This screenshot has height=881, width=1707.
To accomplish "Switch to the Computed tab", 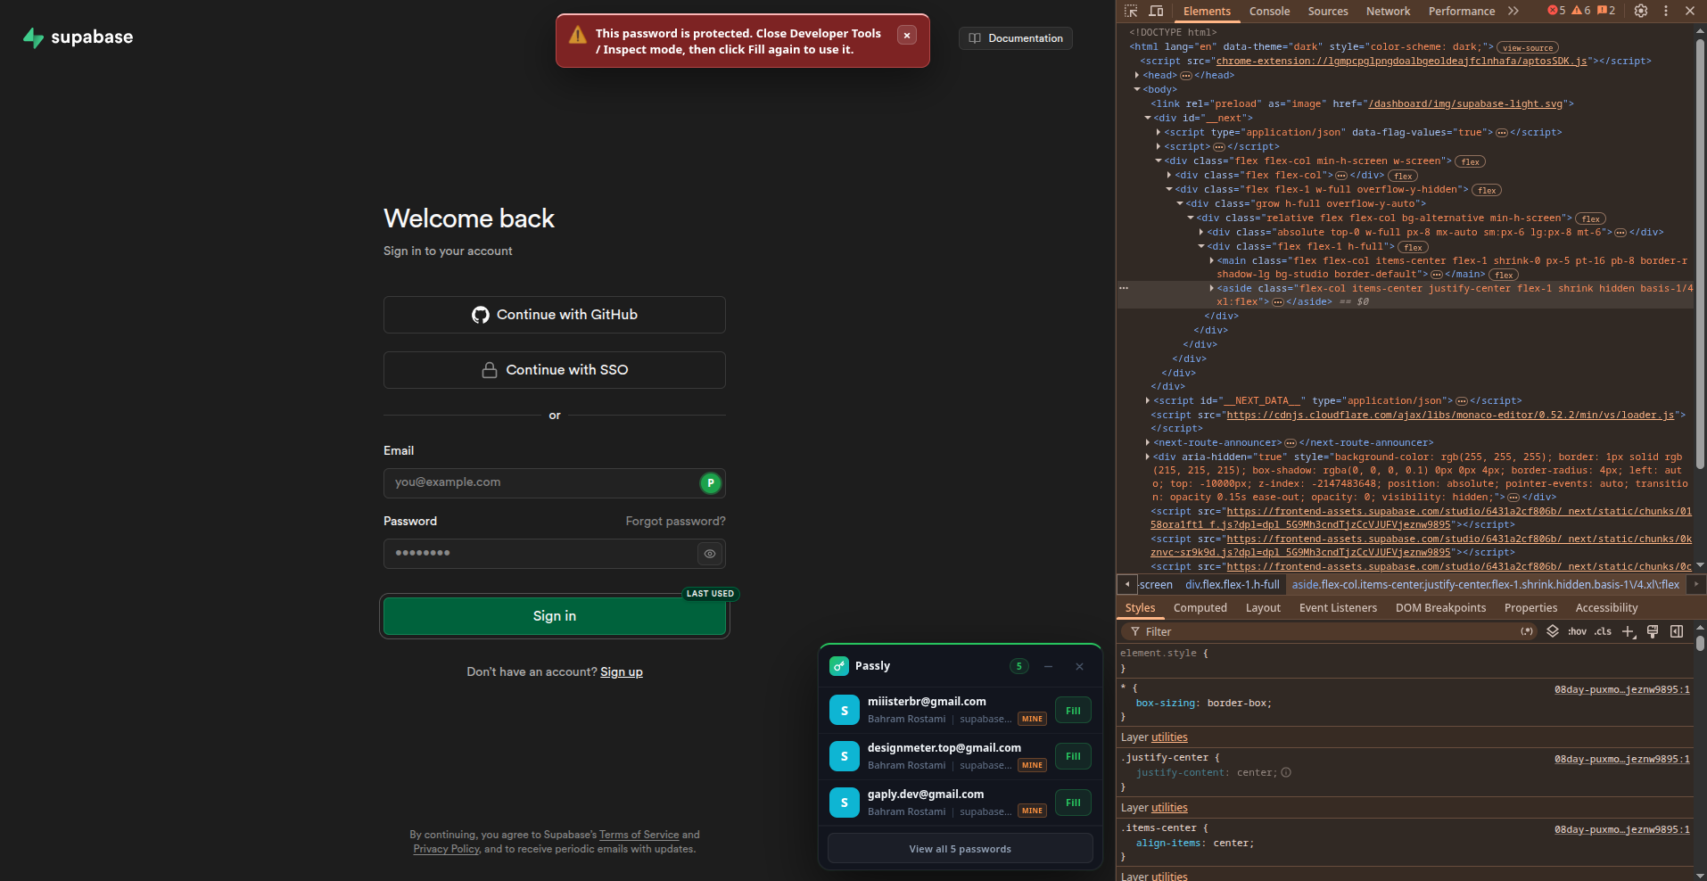I will tap(1200, 608).
